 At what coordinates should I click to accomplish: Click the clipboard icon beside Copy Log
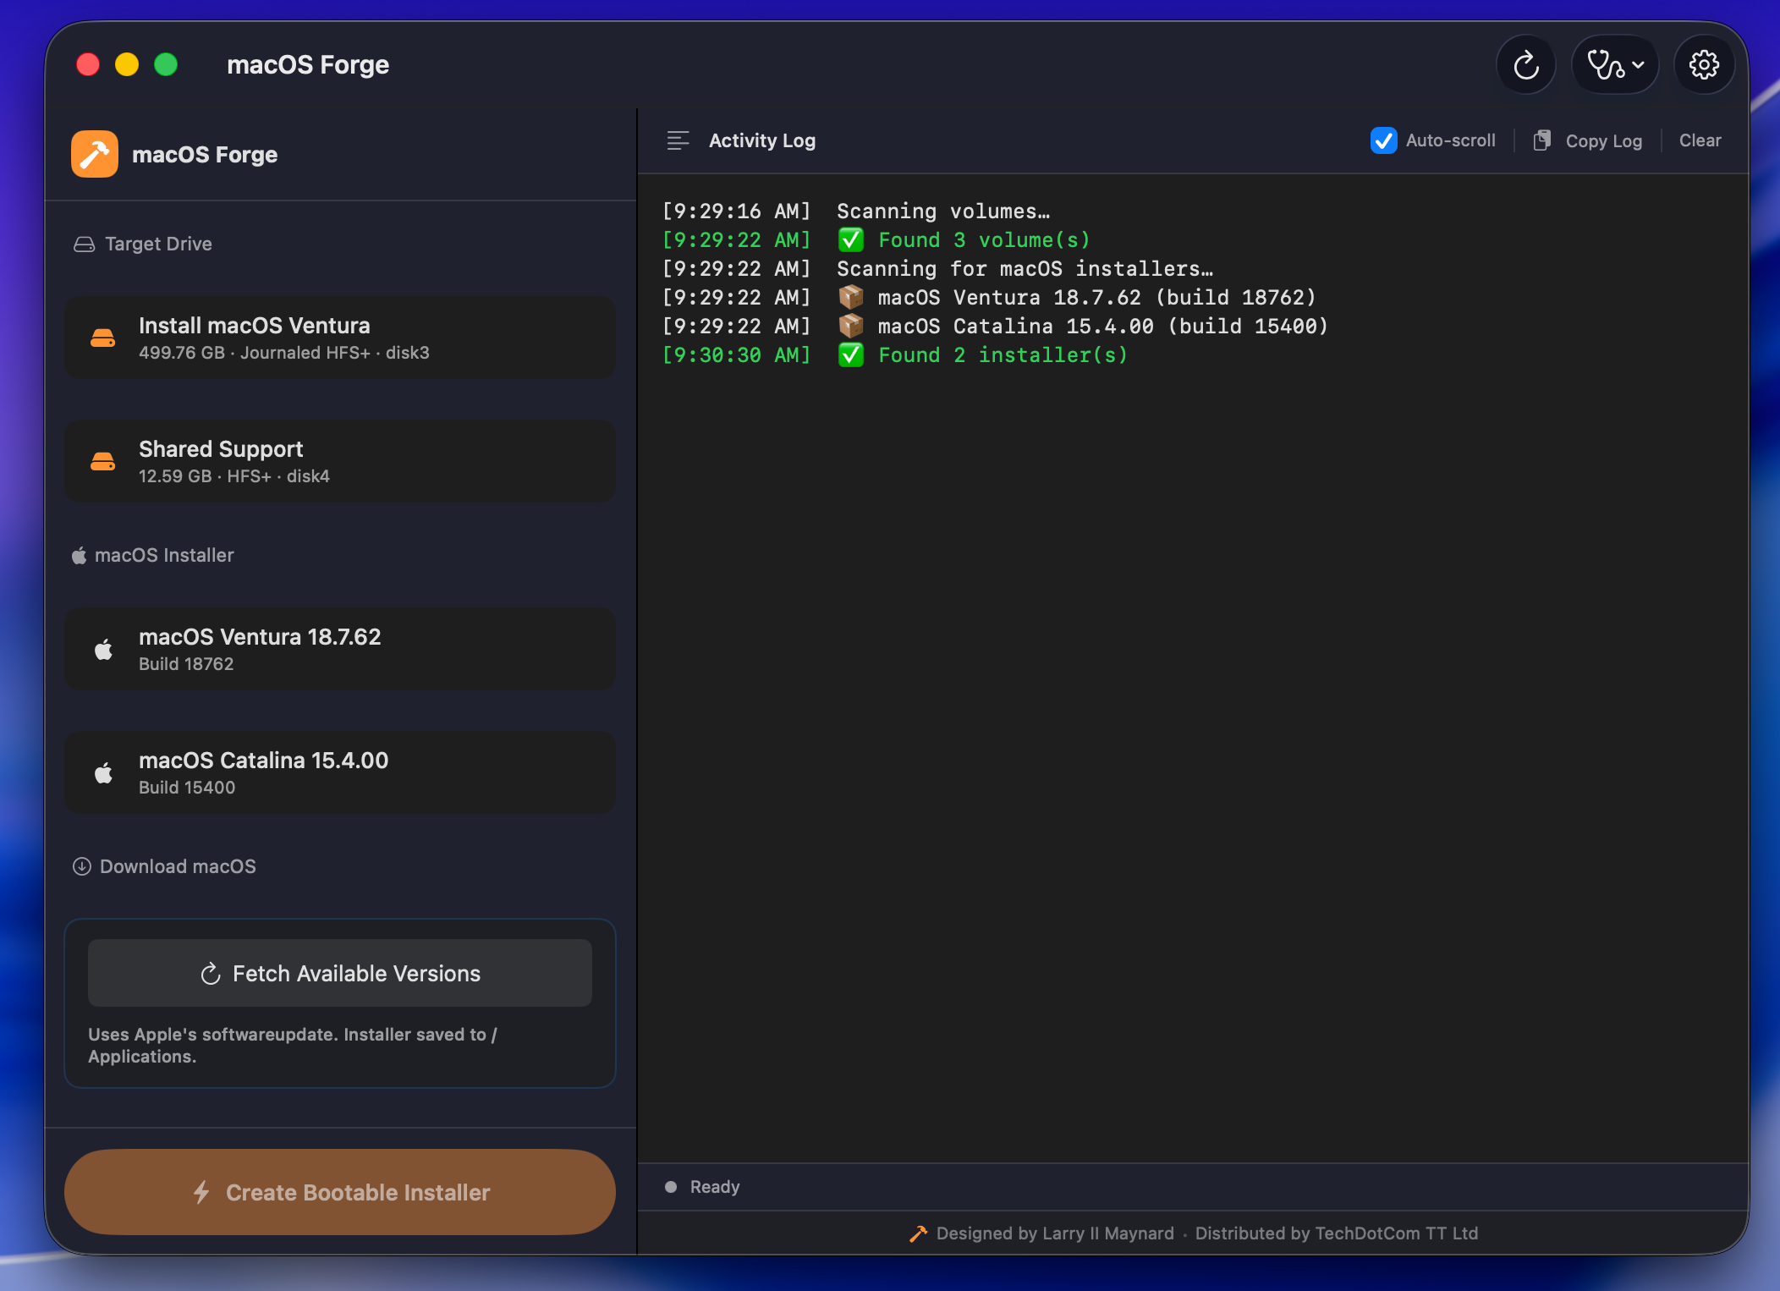pyautogui.click(x=1542, y=140)
